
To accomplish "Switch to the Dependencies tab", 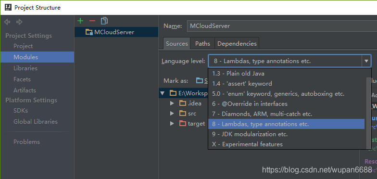I will click(x=237, y=43).
